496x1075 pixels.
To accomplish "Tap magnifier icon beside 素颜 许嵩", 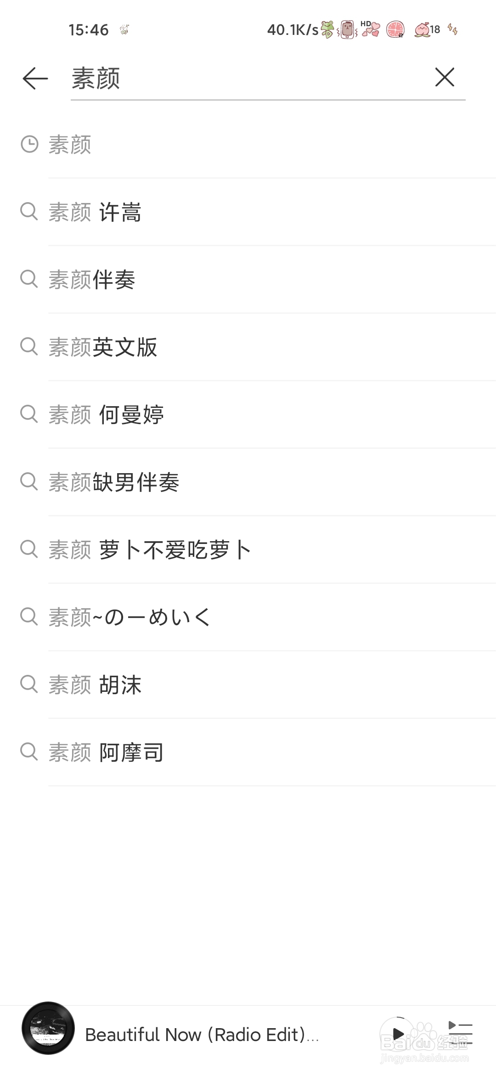I will 29,211.
